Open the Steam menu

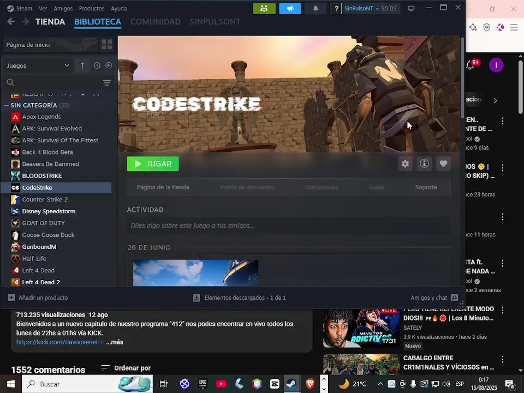[x=20, y=9]
